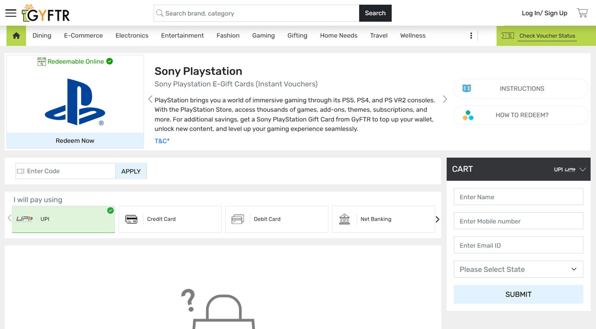Show next description with right chevron

coord(445,99)
